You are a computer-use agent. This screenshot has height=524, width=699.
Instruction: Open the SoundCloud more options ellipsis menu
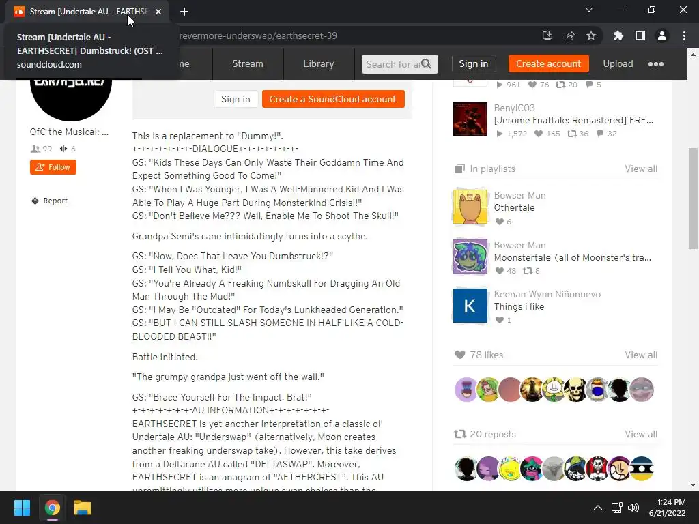(655, 64)
